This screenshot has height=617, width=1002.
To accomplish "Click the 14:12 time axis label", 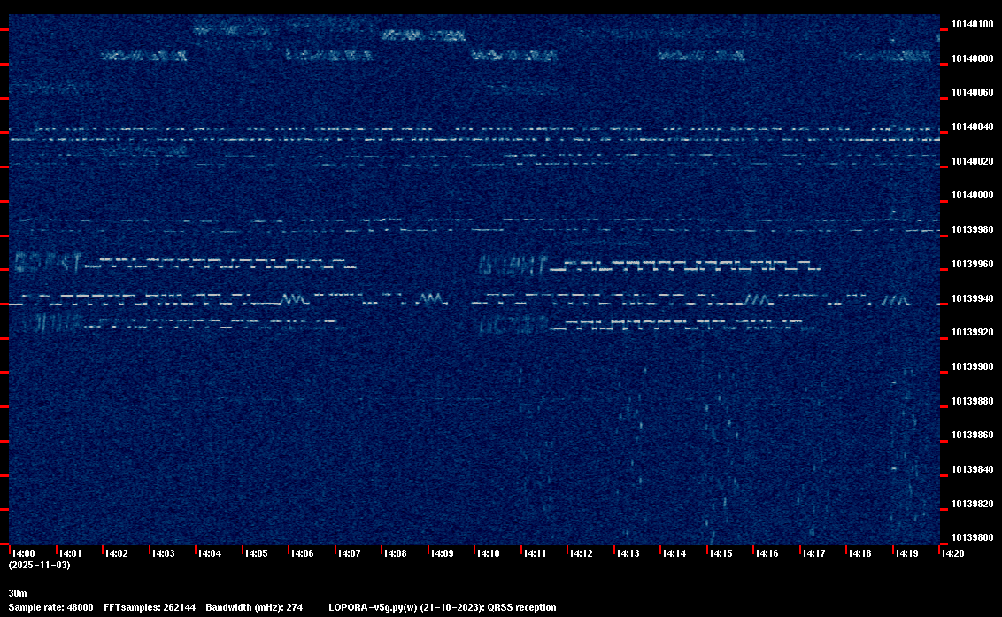I will [581, 553].
